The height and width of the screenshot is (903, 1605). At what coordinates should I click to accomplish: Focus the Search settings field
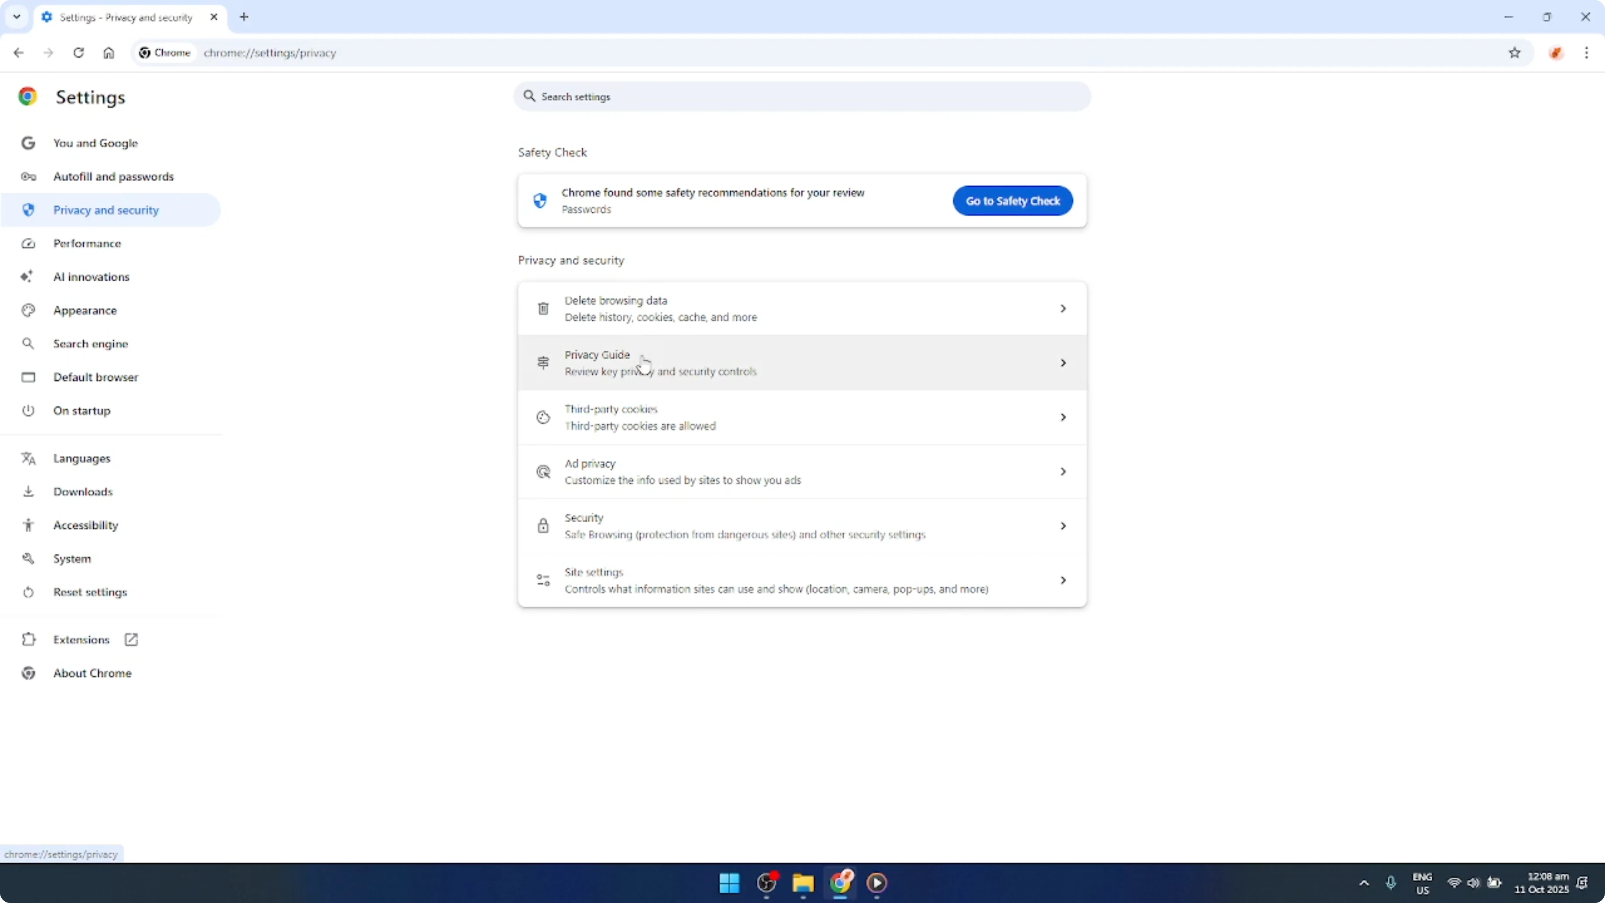802,96
